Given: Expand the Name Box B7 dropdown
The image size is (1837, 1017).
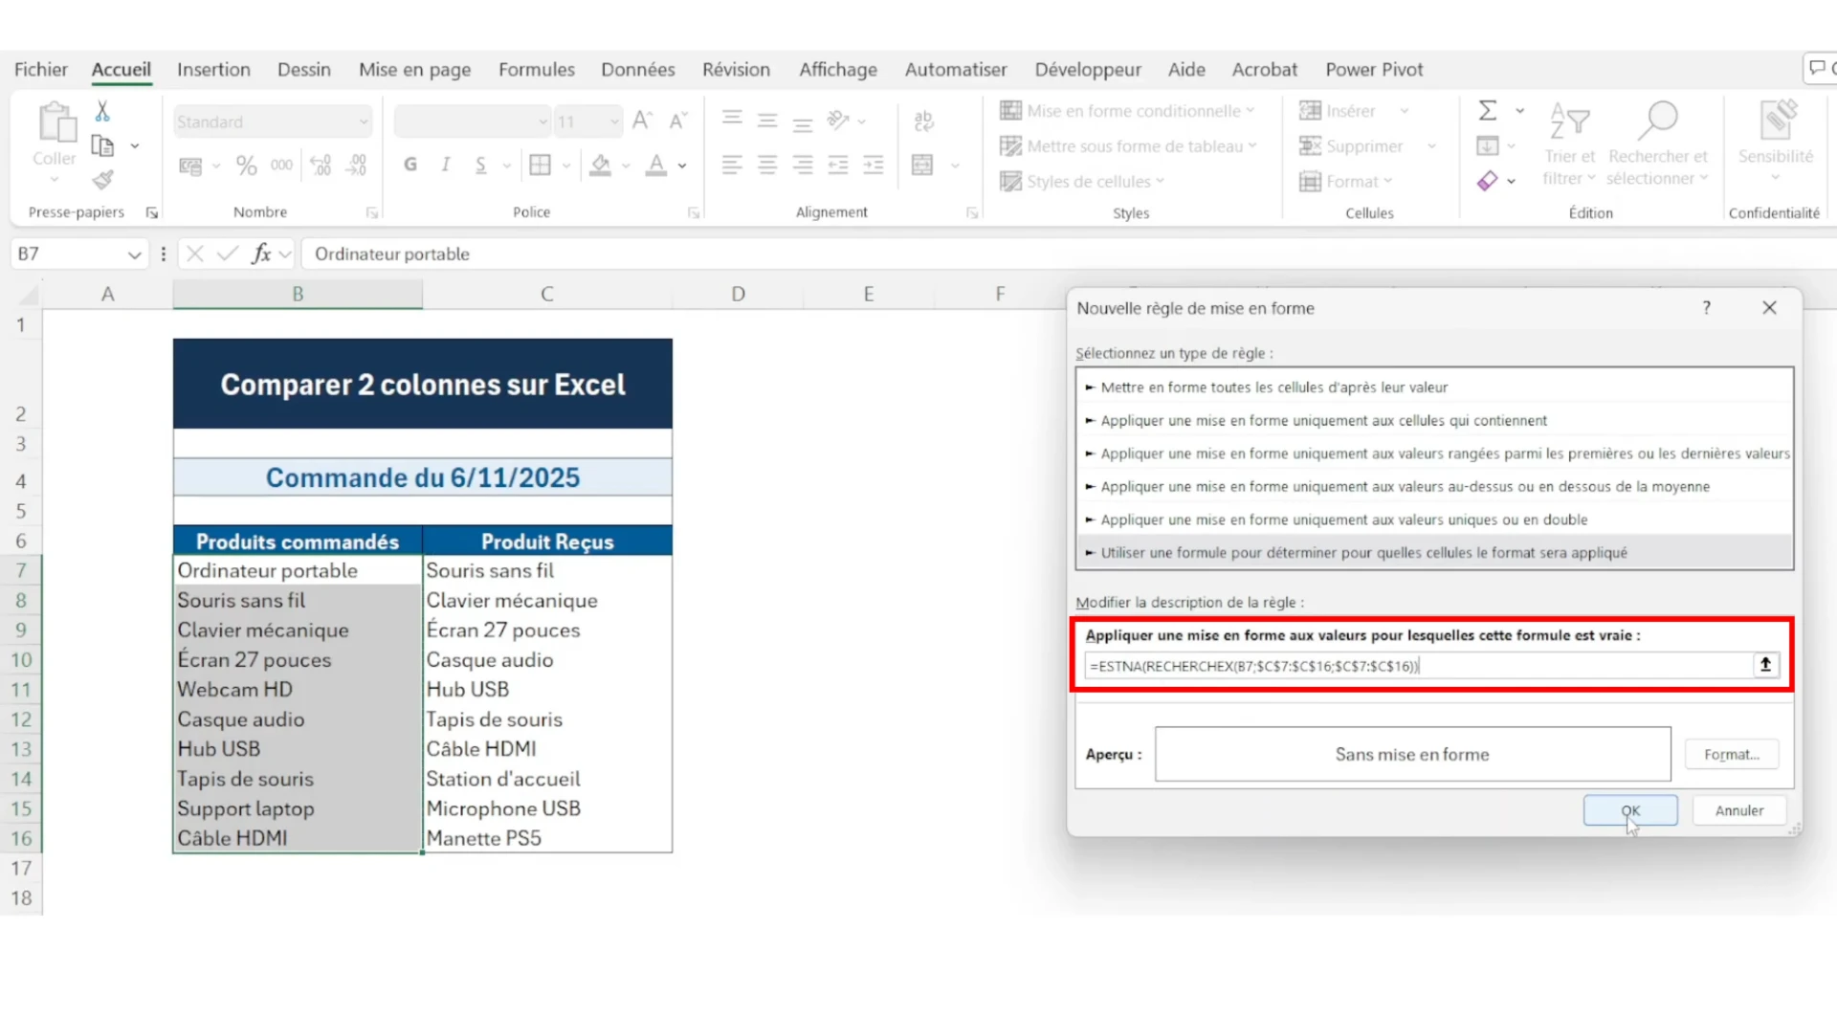Looking at the screenshot, I should coord(134,254).
